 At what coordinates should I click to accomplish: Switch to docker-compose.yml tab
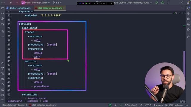(19, 8)
